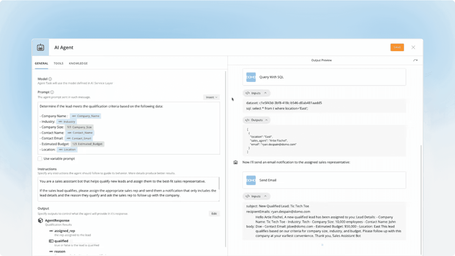Viewport: 455px width, 256px height.
Task: Switch to the Tools tab
Action: coord(59,63)
